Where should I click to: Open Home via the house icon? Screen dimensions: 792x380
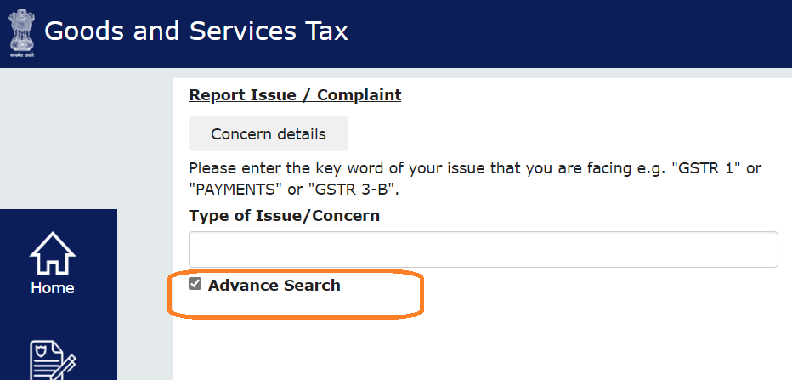click(53, 253)
